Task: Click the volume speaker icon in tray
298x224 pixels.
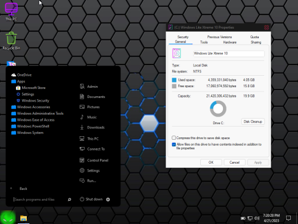Action: tap(257, 218)
